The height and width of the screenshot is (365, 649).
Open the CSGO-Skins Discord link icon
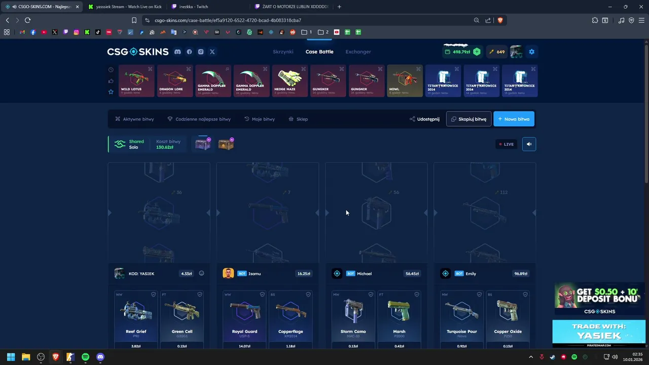(177, 52)
